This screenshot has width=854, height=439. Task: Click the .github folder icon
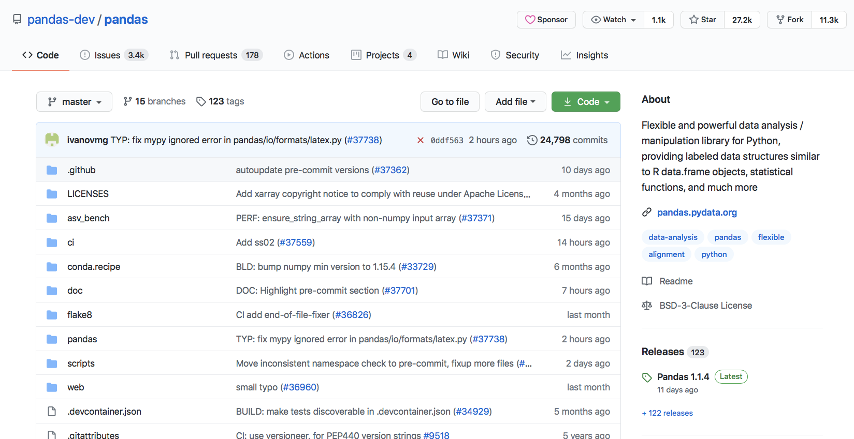click(52, 170)
